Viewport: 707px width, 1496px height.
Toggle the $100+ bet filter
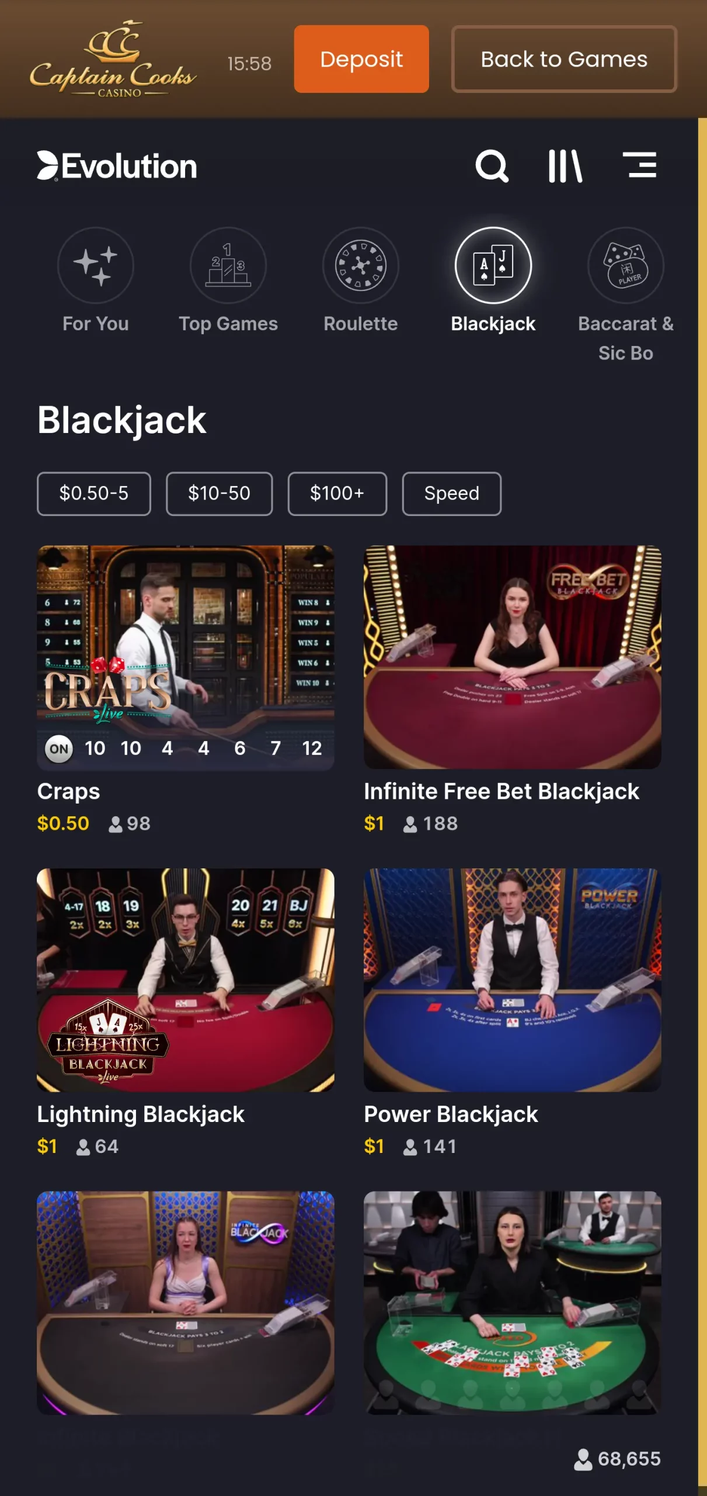click(337, 494)
